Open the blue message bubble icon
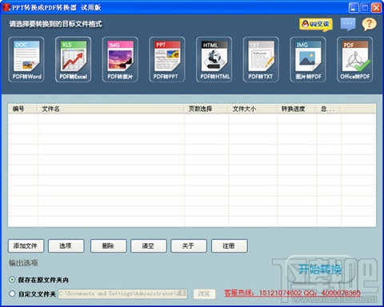This screenshot has height=307, width=384. click(348, 24)
